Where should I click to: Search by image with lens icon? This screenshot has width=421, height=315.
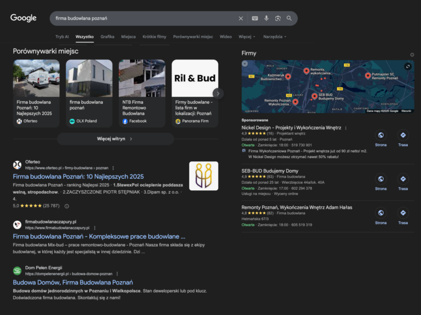[278, 18]
